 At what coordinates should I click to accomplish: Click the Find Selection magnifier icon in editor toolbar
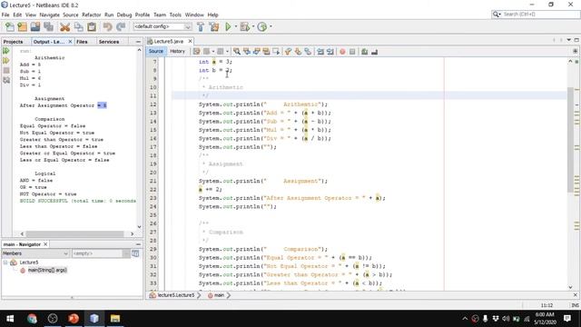click(237, 52)
